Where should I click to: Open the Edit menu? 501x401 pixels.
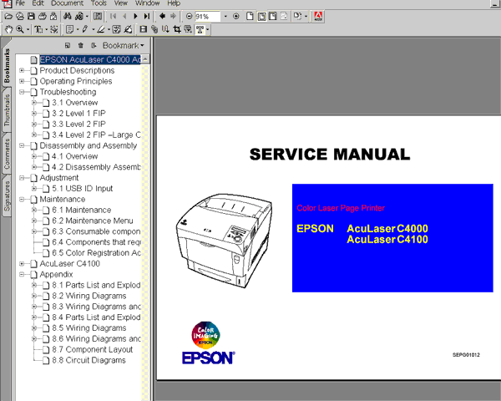click(x=38, y=3)
